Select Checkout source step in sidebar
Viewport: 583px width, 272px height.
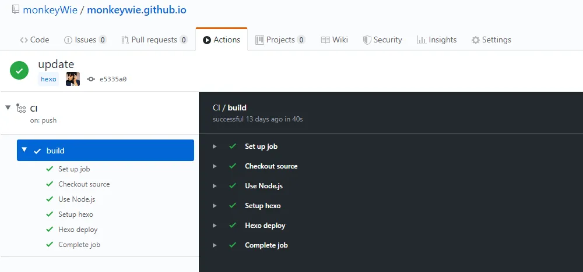pyautogui.click(x=84, y=184)
